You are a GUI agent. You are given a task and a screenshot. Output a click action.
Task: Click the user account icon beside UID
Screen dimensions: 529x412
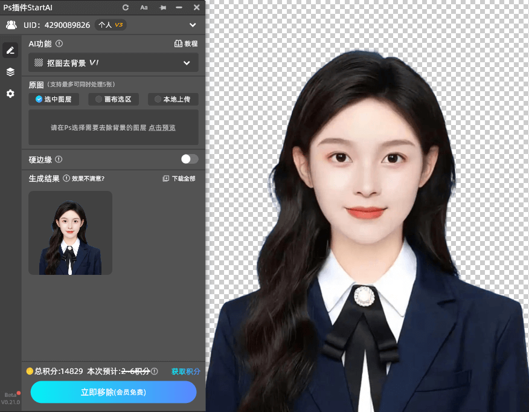pyautogui.click(x=11, y=25)
